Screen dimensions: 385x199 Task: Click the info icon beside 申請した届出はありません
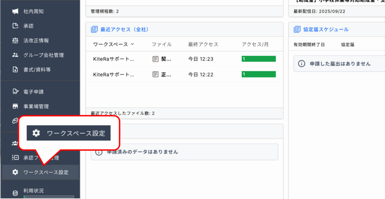point(302,64)
